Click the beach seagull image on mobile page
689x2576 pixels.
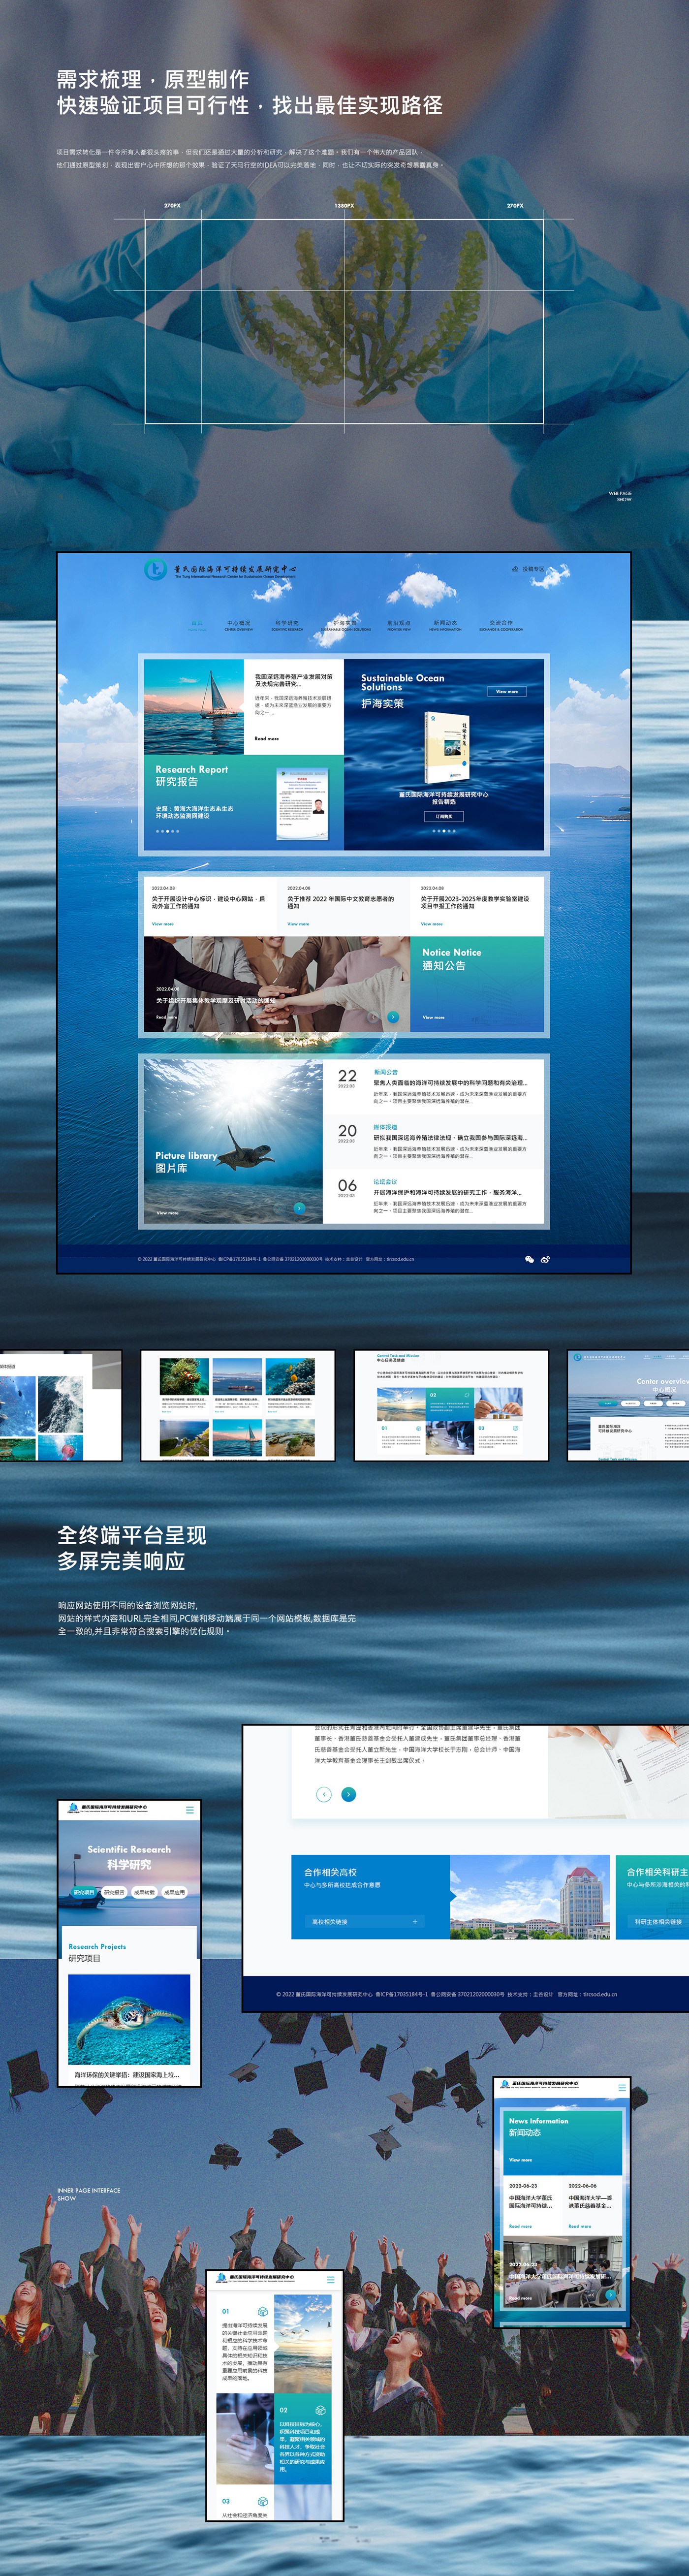pyautogui.click(x=303, y=2343)
